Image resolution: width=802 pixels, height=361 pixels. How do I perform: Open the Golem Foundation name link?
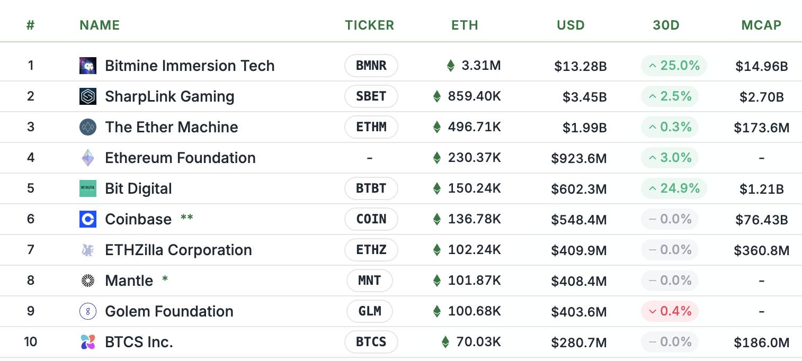(x=169, y=311)
